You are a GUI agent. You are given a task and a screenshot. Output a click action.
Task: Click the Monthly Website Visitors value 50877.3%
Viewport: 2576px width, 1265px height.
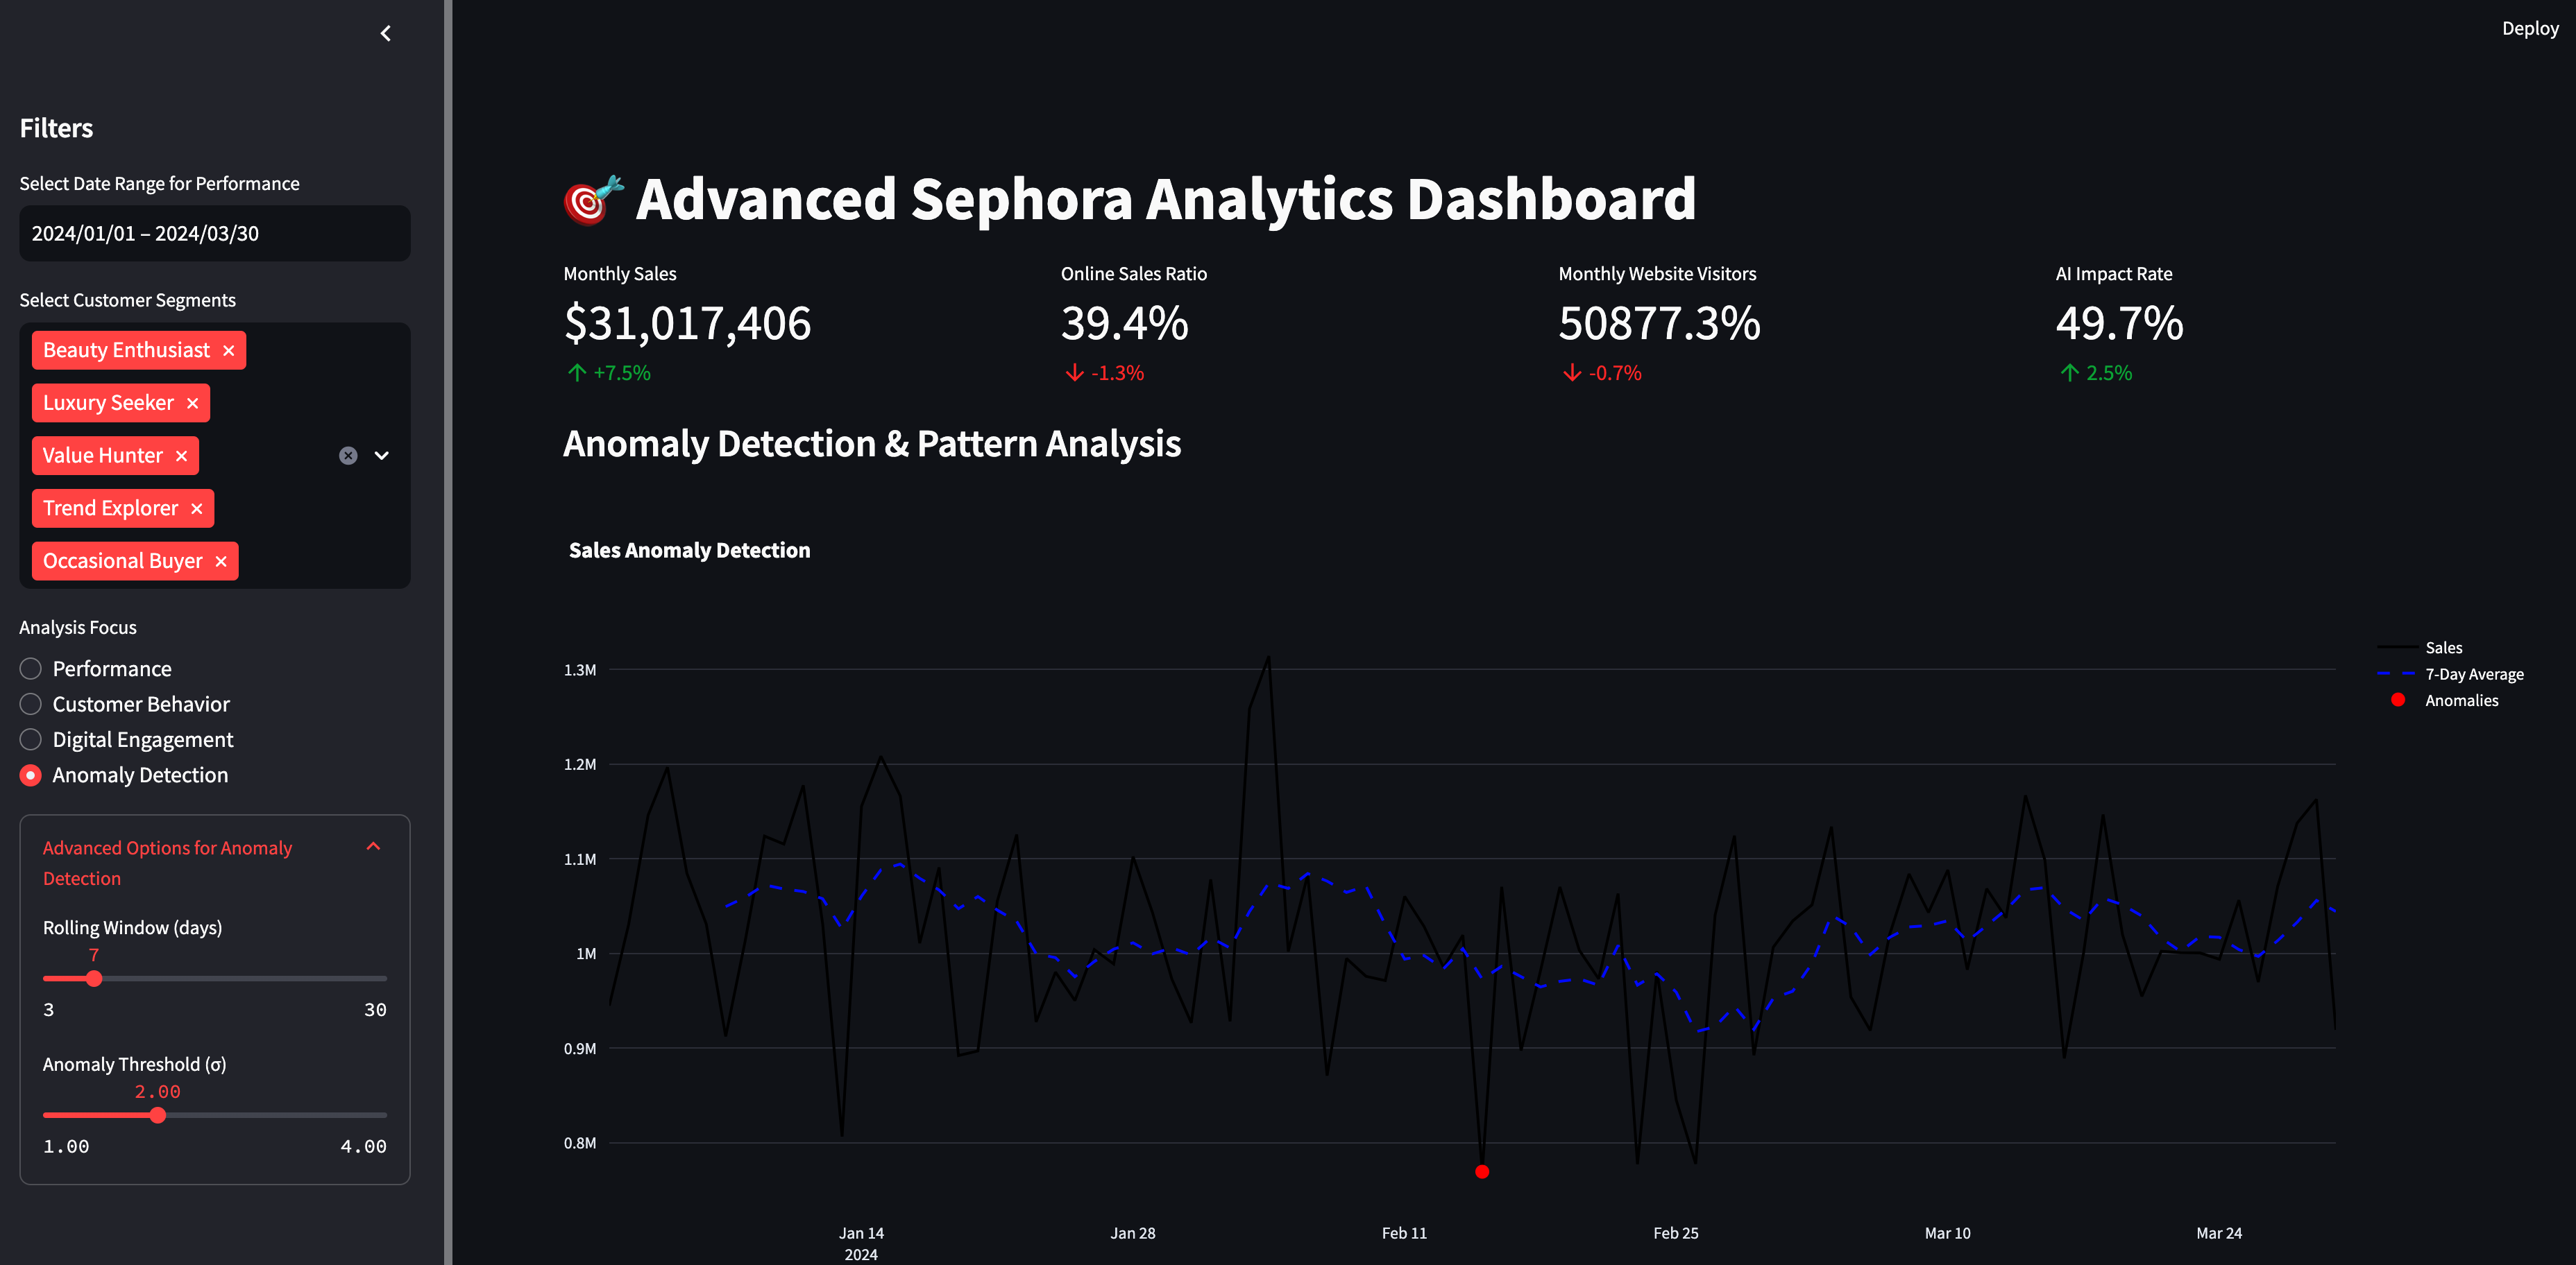click(x=1659, y=324)
